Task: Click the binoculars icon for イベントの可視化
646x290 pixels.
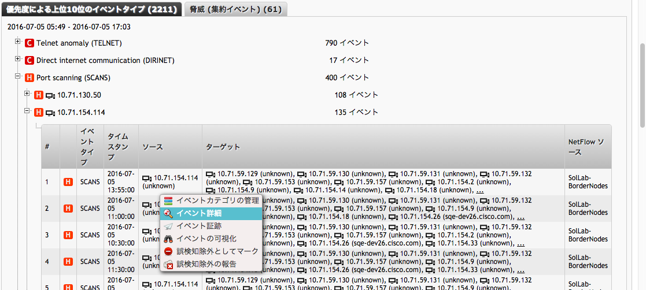Action: (168, 239)
